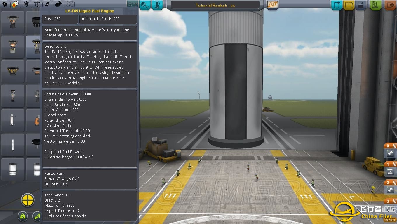
Task: Open the Utility parts tab
Action: 58,4
